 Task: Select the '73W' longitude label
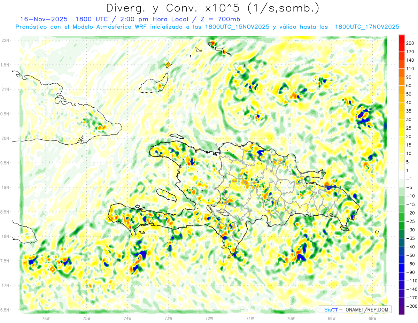click(x=168, y=318)
